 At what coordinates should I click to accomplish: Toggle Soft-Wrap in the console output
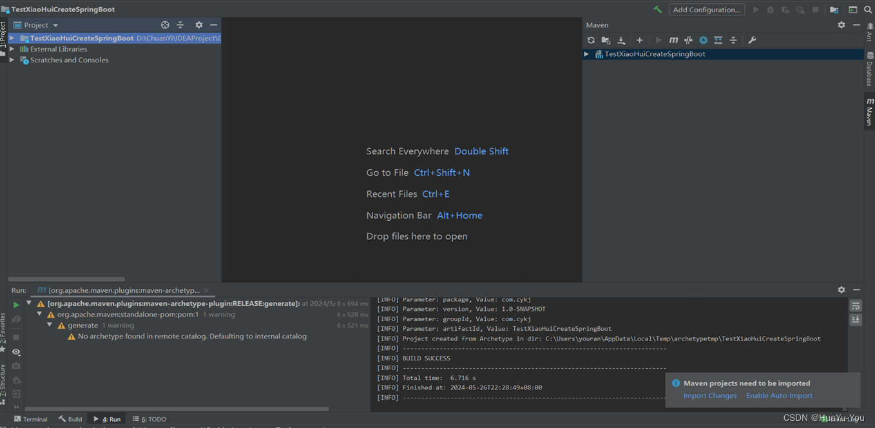tap(855, 306)
